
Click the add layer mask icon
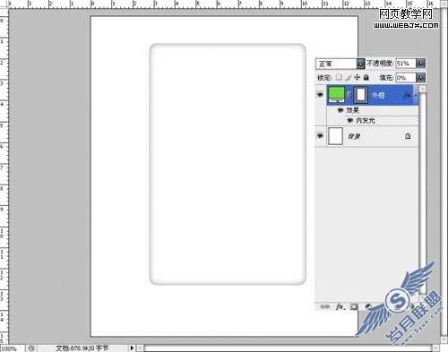tap(354, 306)
